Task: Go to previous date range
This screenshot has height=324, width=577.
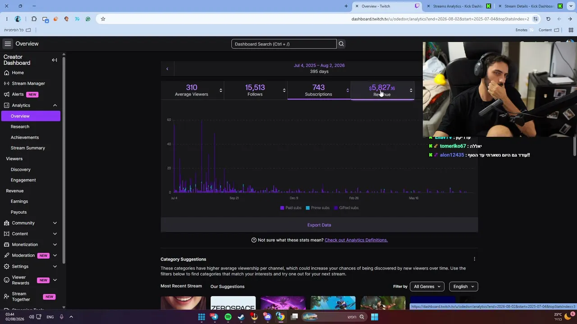Action: pos(167,68)
